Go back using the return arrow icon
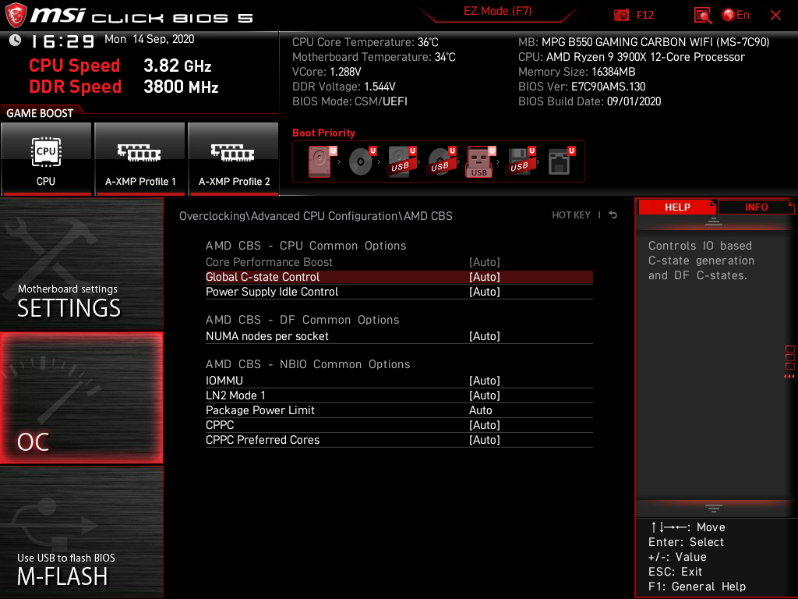The width and height of the screenshot is (798, 599). tap(613, 215)
